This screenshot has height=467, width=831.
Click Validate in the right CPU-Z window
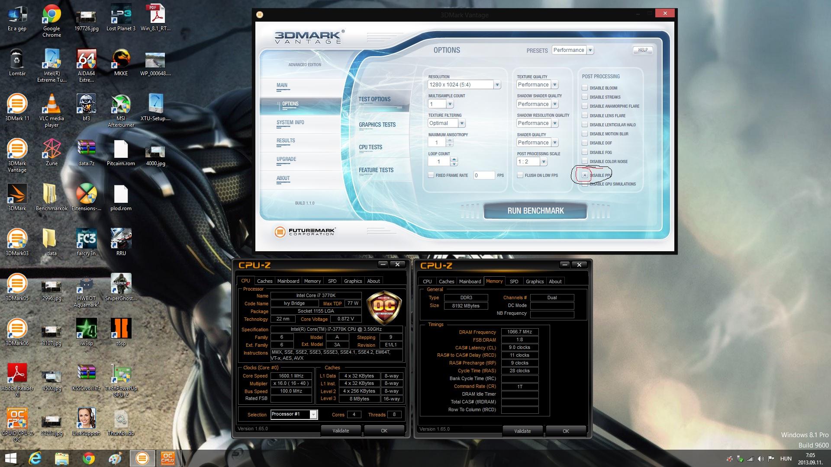click(522, 431)
